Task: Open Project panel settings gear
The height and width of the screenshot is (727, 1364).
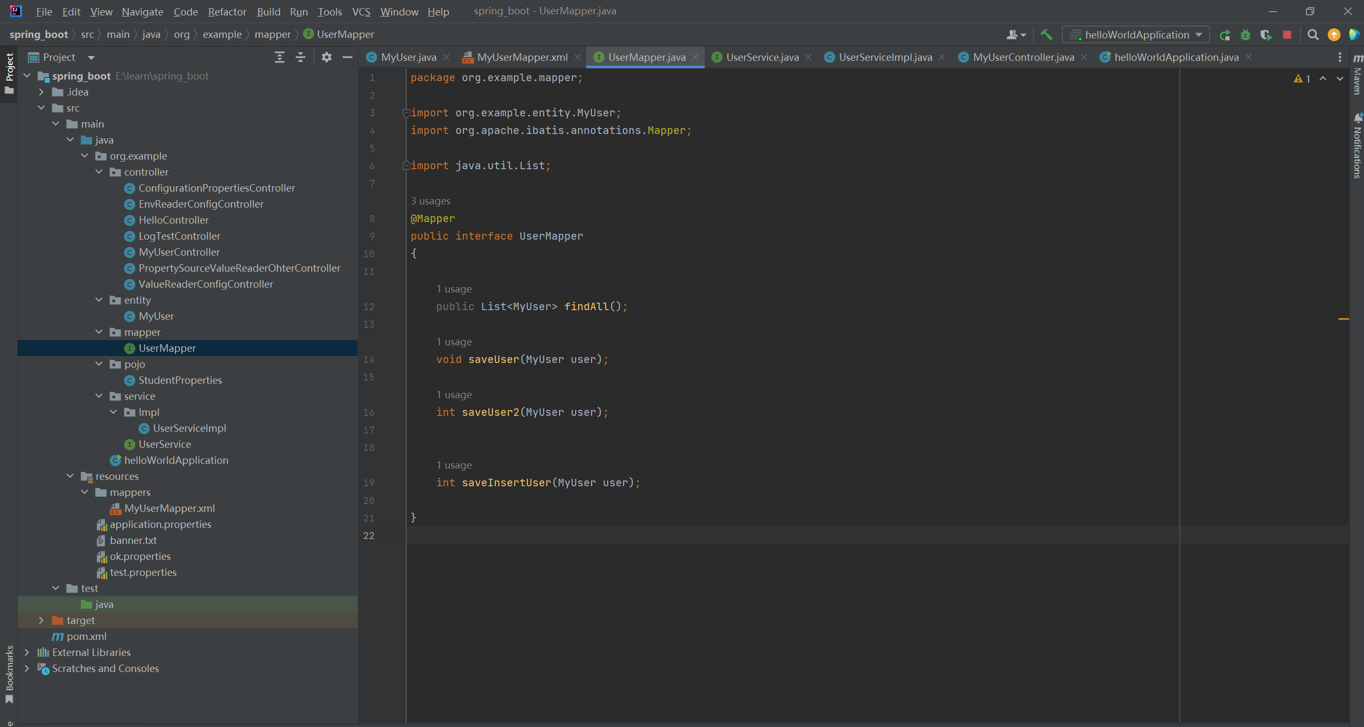Action: tap(327, 57)
